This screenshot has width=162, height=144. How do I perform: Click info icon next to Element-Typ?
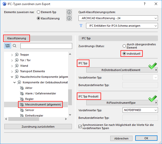[x=69, y=12]
